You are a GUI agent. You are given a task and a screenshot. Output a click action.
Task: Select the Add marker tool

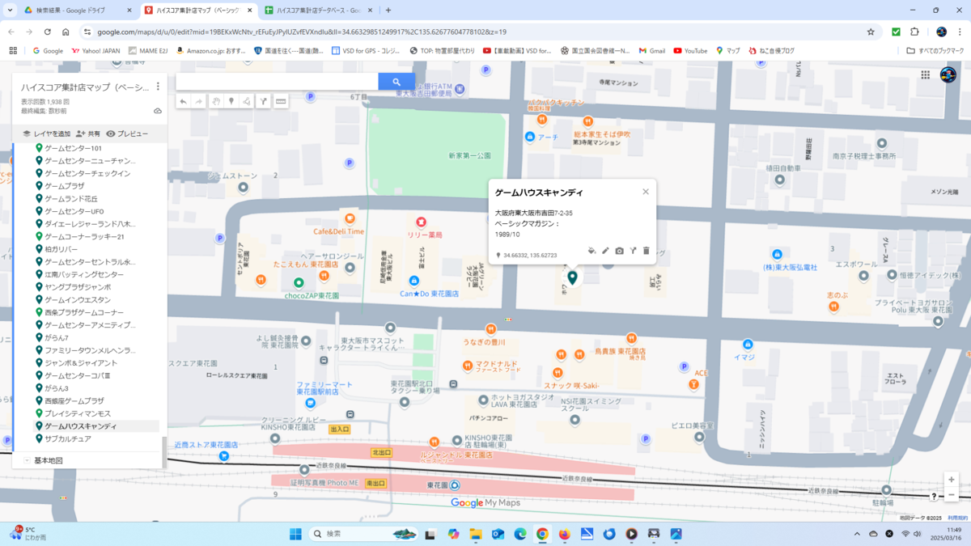click(231, 102)
